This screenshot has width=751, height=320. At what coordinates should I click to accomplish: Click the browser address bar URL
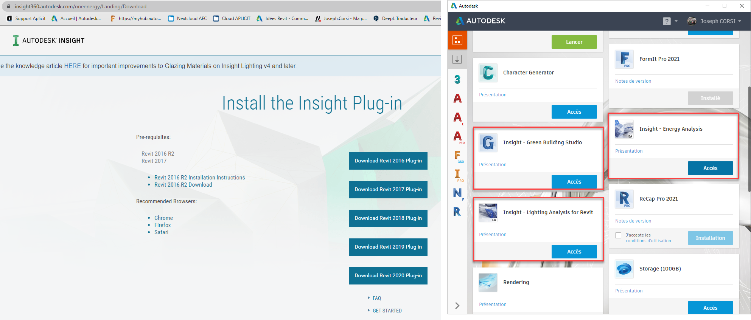81,6
